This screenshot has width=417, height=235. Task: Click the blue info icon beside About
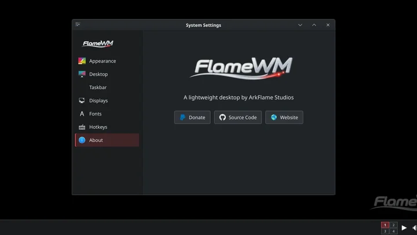pos(82,140)
